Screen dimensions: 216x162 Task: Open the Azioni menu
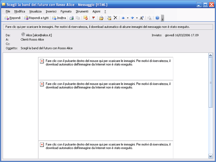tap(96, 11)
